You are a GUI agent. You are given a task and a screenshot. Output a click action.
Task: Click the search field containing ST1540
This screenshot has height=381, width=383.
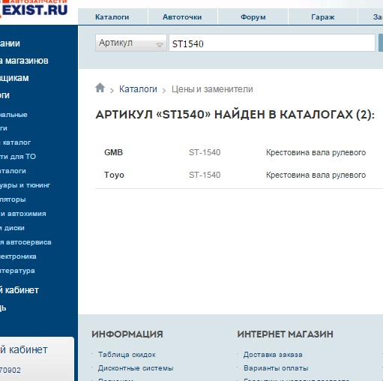pyautogui.click(x=272, y=43)
